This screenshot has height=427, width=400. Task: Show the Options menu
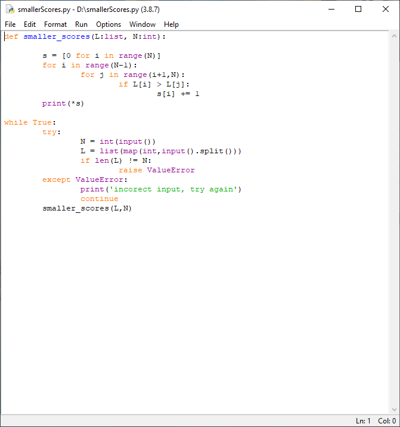coord(108,24)
